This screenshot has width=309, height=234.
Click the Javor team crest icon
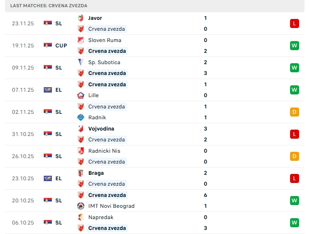pyautogui.click(x=81, y=18)
